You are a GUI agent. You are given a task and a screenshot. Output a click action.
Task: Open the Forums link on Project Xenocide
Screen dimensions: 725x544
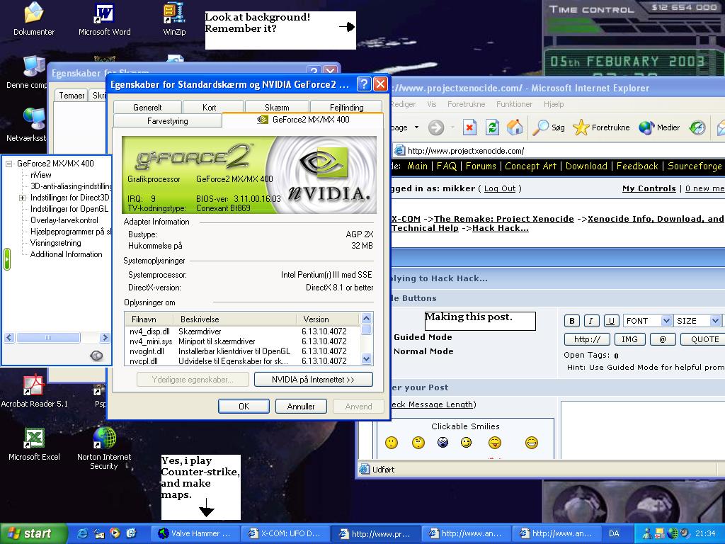[481, 166]
